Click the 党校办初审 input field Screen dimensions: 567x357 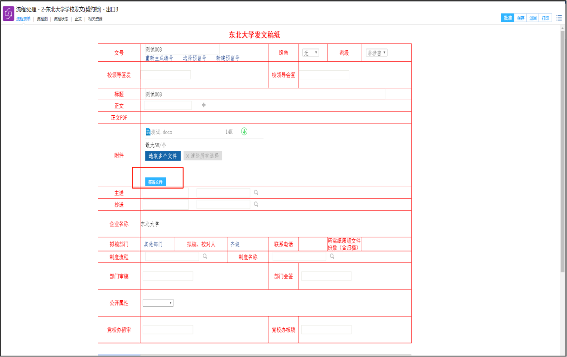168,329
